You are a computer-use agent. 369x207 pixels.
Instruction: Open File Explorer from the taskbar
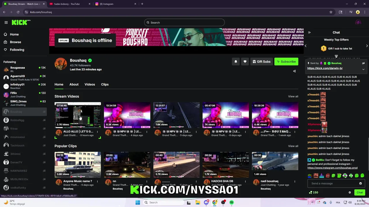[x=197, y=202]
